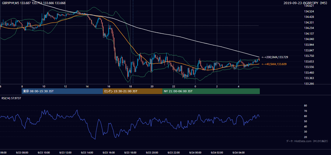The width and height of the screenshot is (331, 155).
Task: Click the 9/23 12:00 date label
Action: 65,152
